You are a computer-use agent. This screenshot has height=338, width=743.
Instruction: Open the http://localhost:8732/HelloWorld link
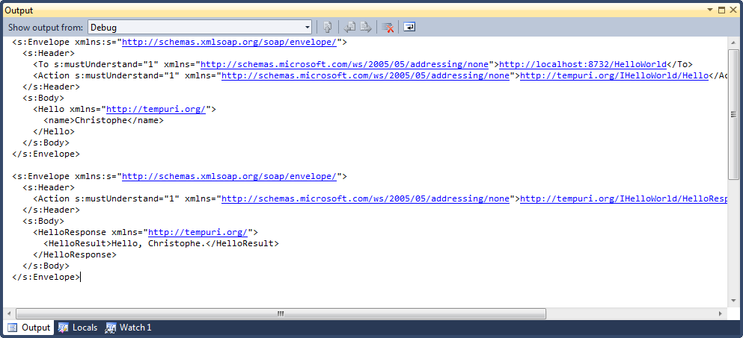click(x=582, y=65)
